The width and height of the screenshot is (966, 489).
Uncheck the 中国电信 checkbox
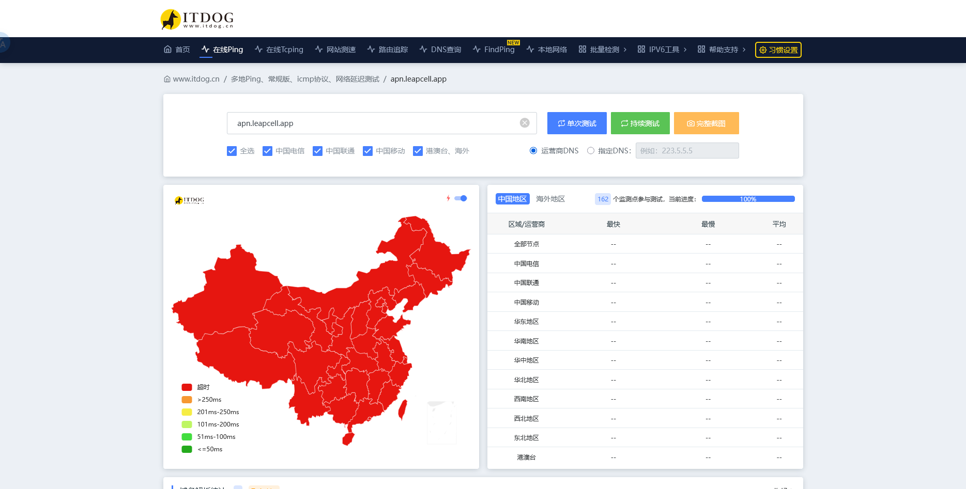tap(267, 151)
